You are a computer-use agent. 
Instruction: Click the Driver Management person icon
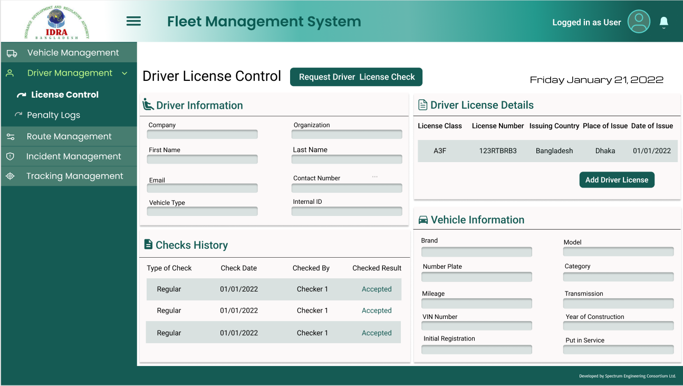9,73
